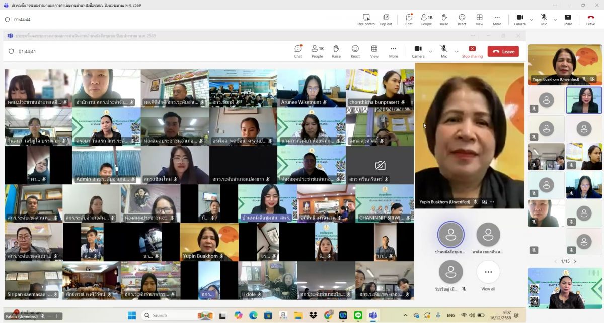This screenshot has height=323, width=604.
Task: Raise your hand using top toolbar
Action: [x=444, y=19]
